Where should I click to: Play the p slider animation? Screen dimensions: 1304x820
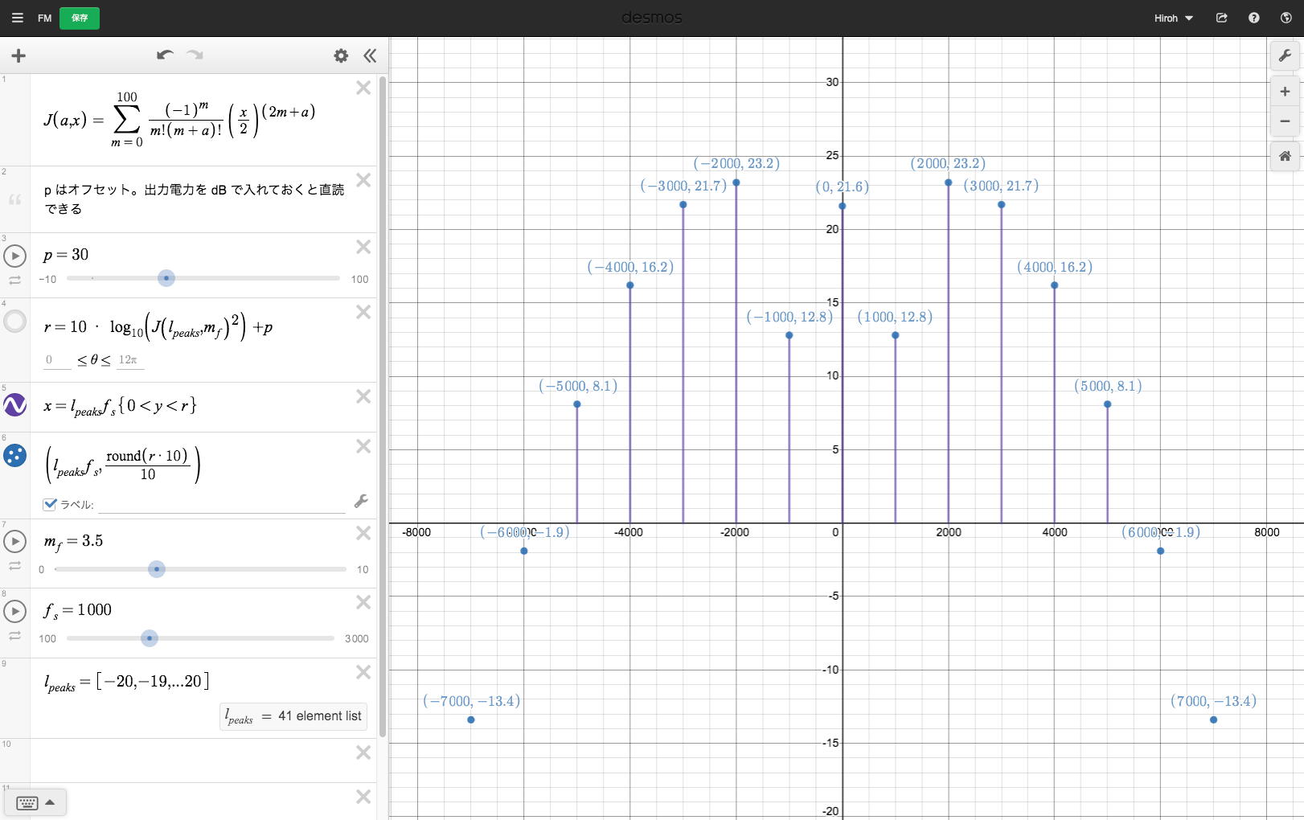pyautogui.click(x=15, y=256)
